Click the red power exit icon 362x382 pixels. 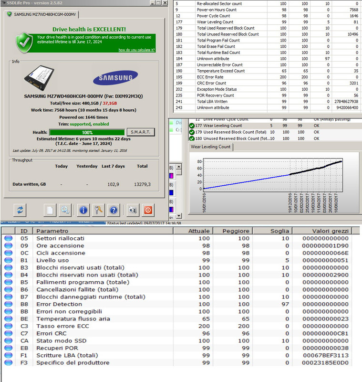click(x=148, y=210)
